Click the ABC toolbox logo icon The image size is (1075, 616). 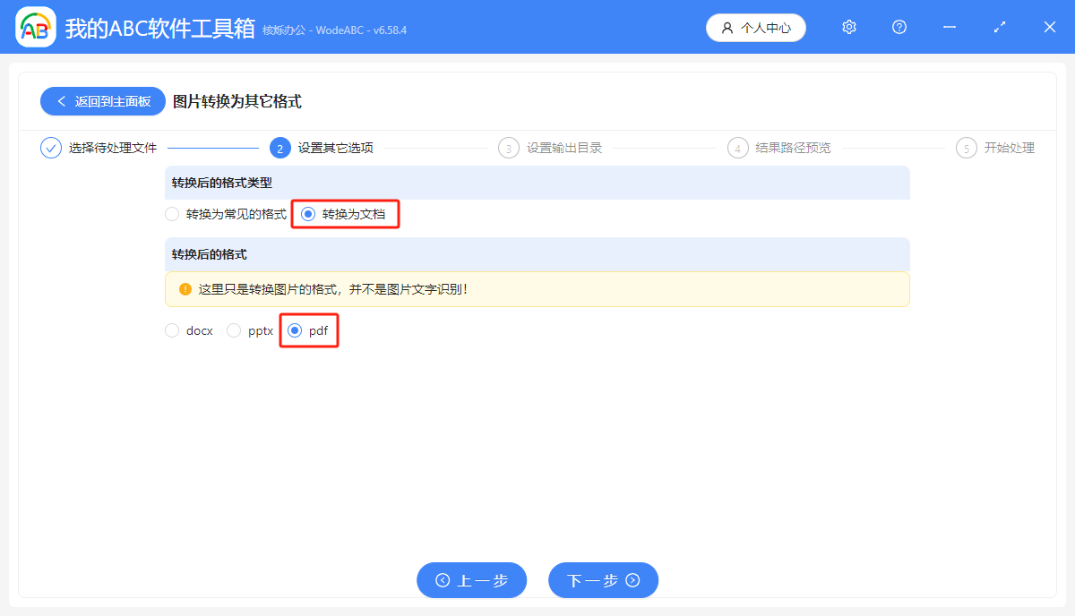tap(36, 27)
